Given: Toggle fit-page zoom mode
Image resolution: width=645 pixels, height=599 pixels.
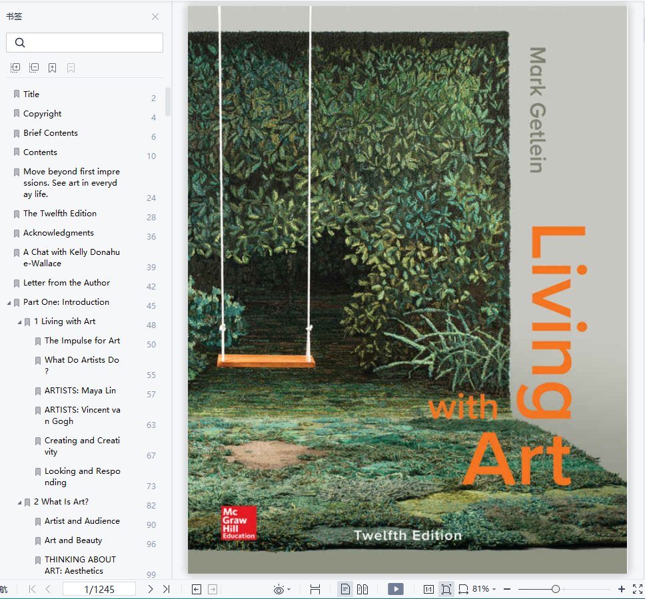Looking at the screenshot, I should click(x=446, y=590).
